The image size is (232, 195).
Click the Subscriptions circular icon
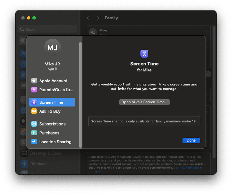tap(34, 124)
